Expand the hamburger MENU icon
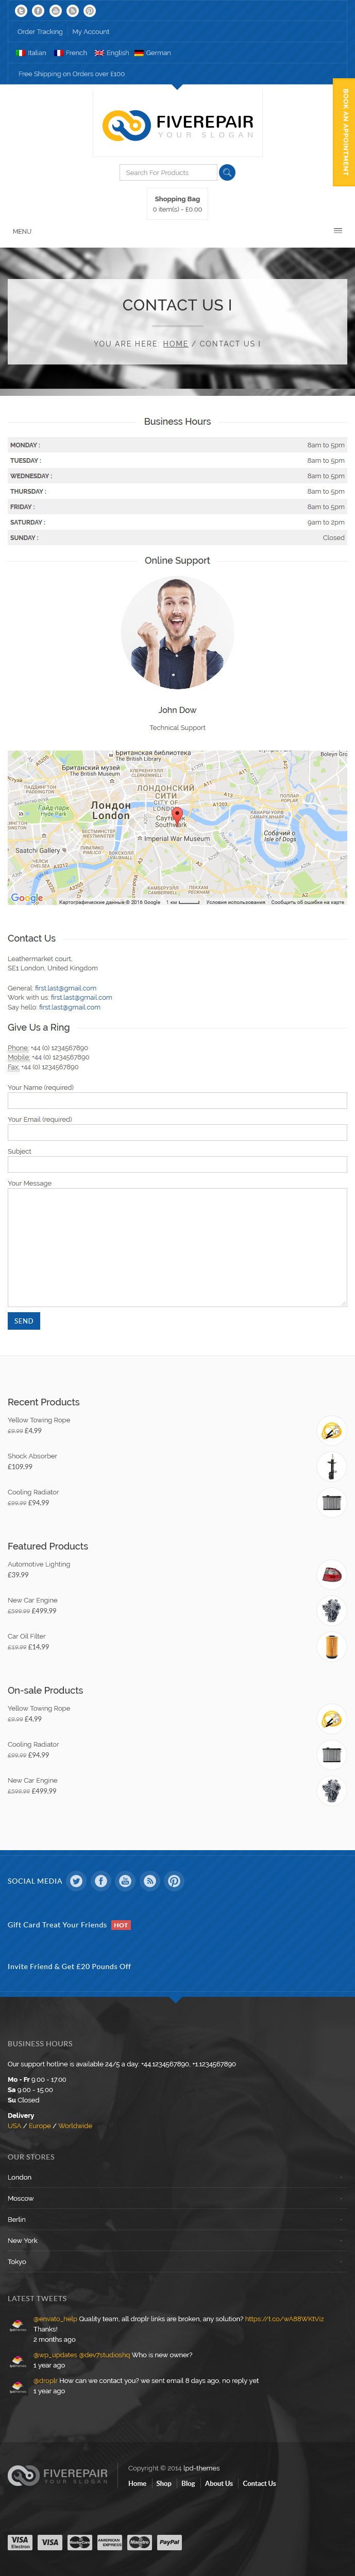Viewport: 355px width, 2576px height. point(338,231)
